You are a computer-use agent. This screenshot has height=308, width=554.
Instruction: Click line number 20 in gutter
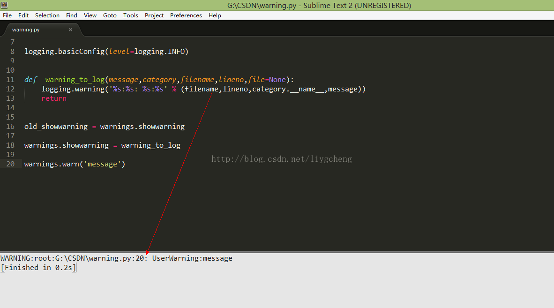10,164
